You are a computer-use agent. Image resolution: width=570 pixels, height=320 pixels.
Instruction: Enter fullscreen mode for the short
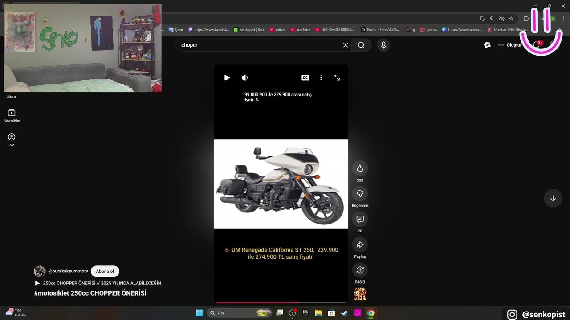(337, 78)
